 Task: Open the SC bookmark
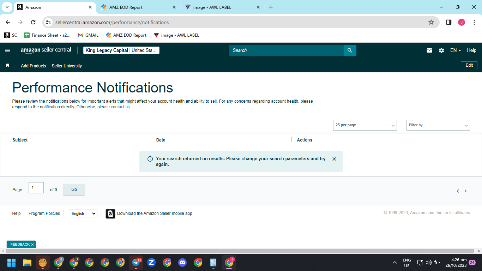[11, 35]
